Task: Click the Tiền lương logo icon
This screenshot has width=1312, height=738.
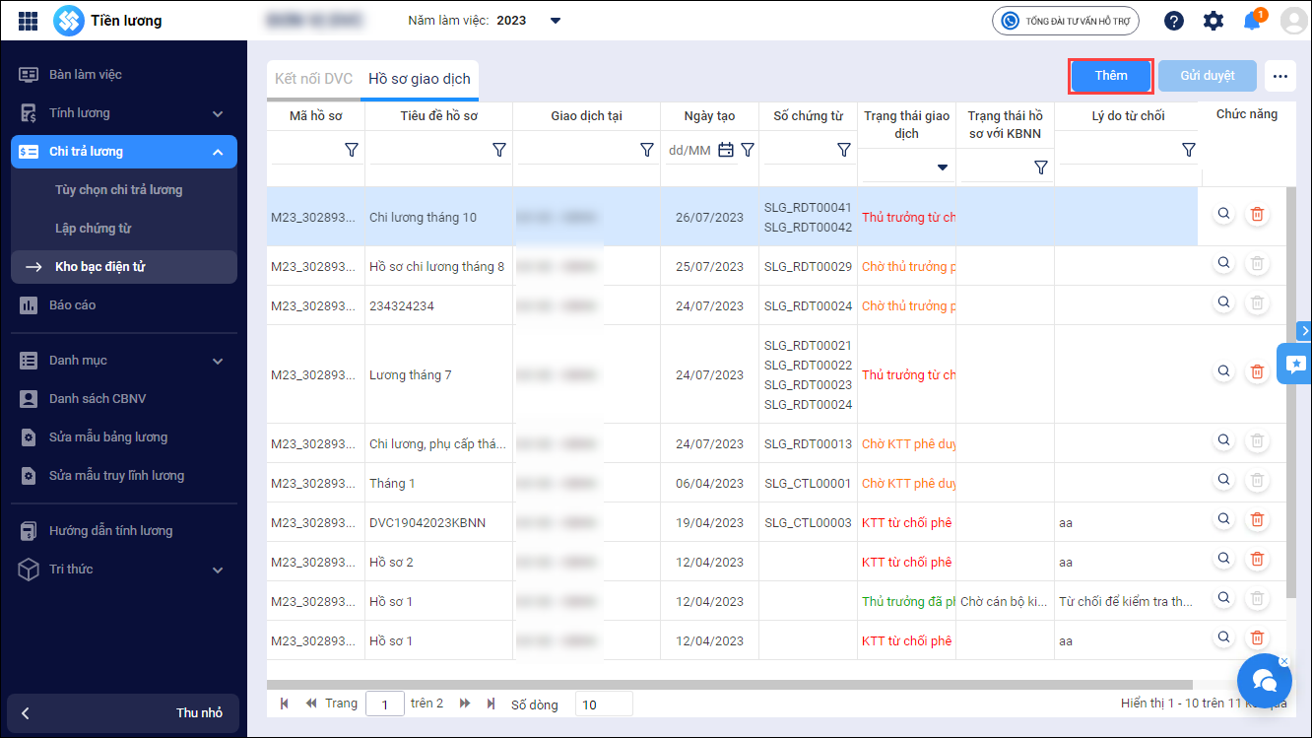Action: pos(68,21)
